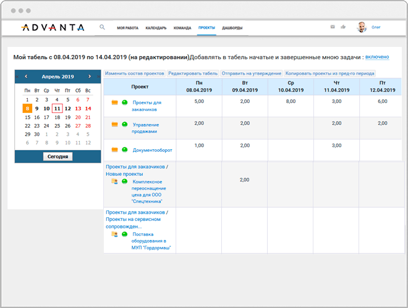Screen dimensions: 408x308
Task: Click the ADVANTA logo
Action: 53,27
